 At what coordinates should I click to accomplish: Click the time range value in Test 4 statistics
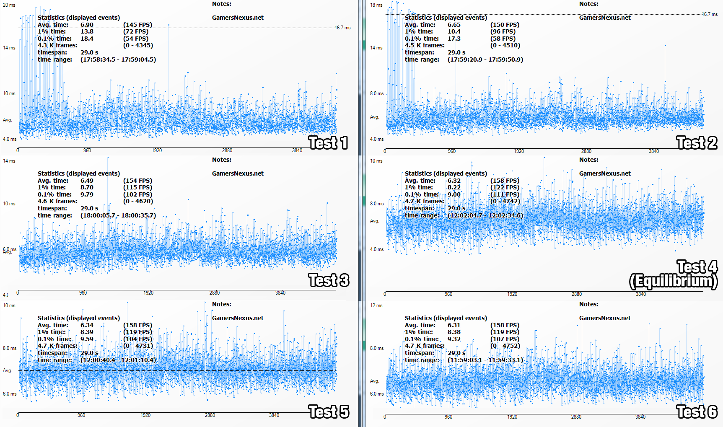click(485, 215)
